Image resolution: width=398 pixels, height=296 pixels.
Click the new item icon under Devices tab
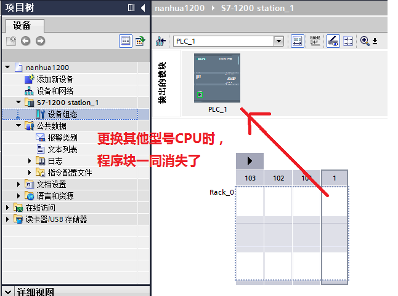click(11, 41)
